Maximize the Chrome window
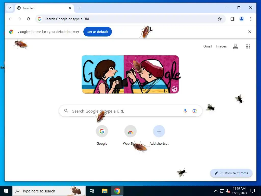This screenshot has height=196, width=261. [239, 8]
